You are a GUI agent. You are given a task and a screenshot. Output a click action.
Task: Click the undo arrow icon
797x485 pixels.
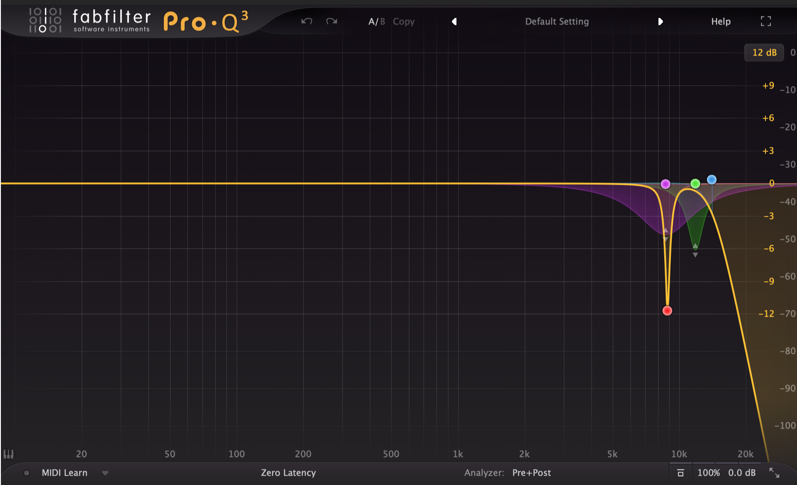tap(307, 21)
